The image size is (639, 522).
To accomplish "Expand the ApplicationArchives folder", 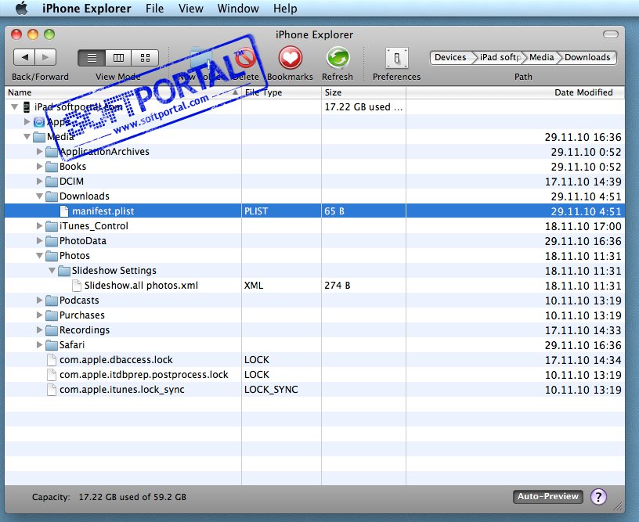I will tap(39, 152).
